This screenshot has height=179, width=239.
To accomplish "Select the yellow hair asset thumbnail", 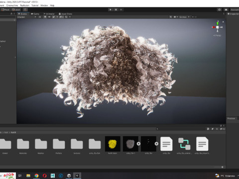I will point(113,144).
